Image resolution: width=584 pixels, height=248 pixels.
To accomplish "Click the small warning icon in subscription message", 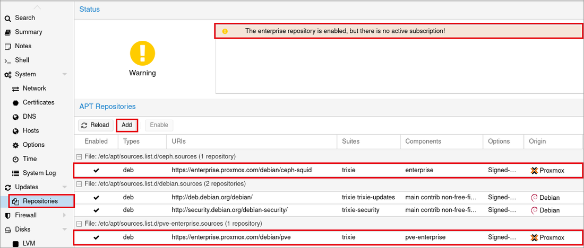I will (225, 32).
